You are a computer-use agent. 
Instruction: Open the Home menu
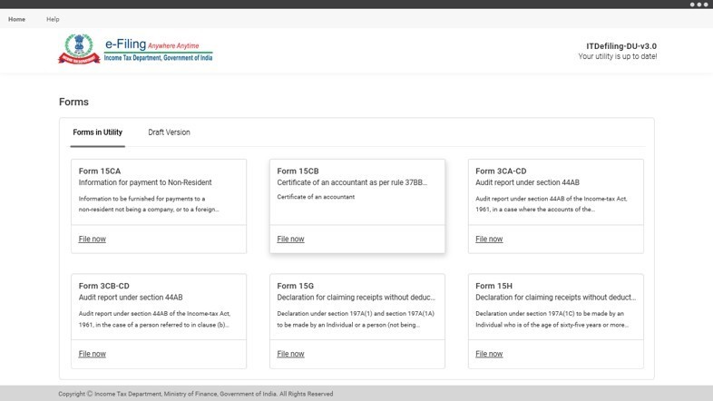[16, 19]
